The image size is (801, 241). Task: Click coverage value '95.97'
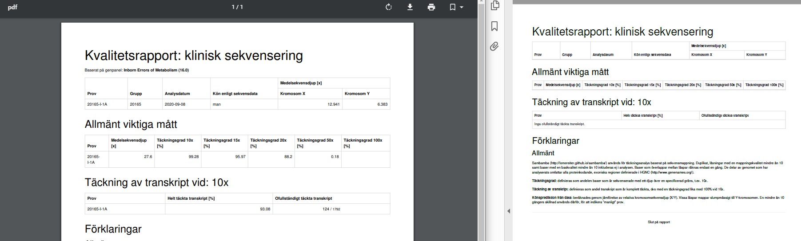click(x=240, y=157)
